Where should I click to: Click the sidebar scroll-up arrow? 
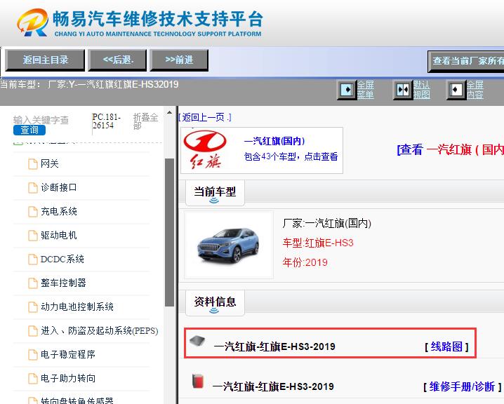click(169, 112)
